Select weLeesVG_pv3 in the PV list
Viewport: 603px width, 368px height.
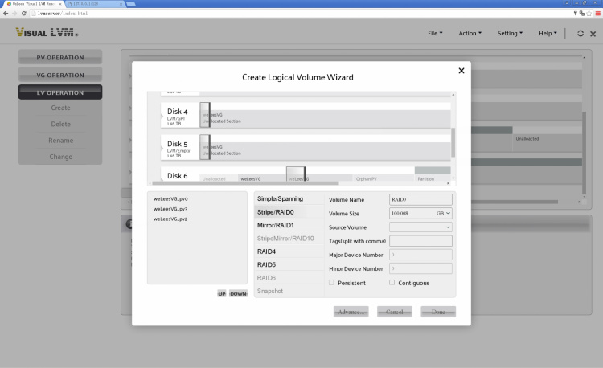click(x=170, y=209)
